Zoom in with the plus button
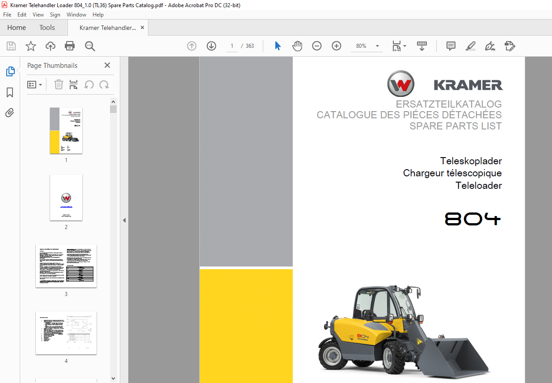Image resolution: width=552 pixels, height=383 pixels. [337, 46]
